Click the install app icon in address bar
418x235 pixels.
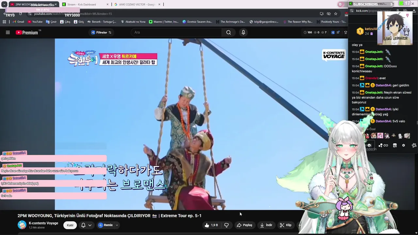point(322,14)
